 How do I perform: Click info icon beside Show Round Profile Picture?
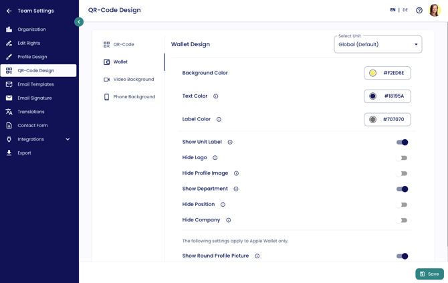point(257,256)
